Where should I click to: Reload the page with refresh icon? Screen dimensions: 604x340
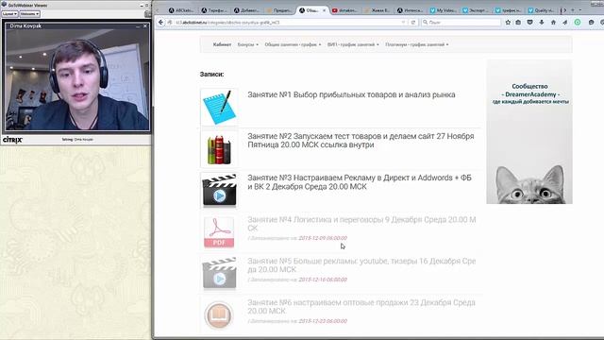point(413,23)
